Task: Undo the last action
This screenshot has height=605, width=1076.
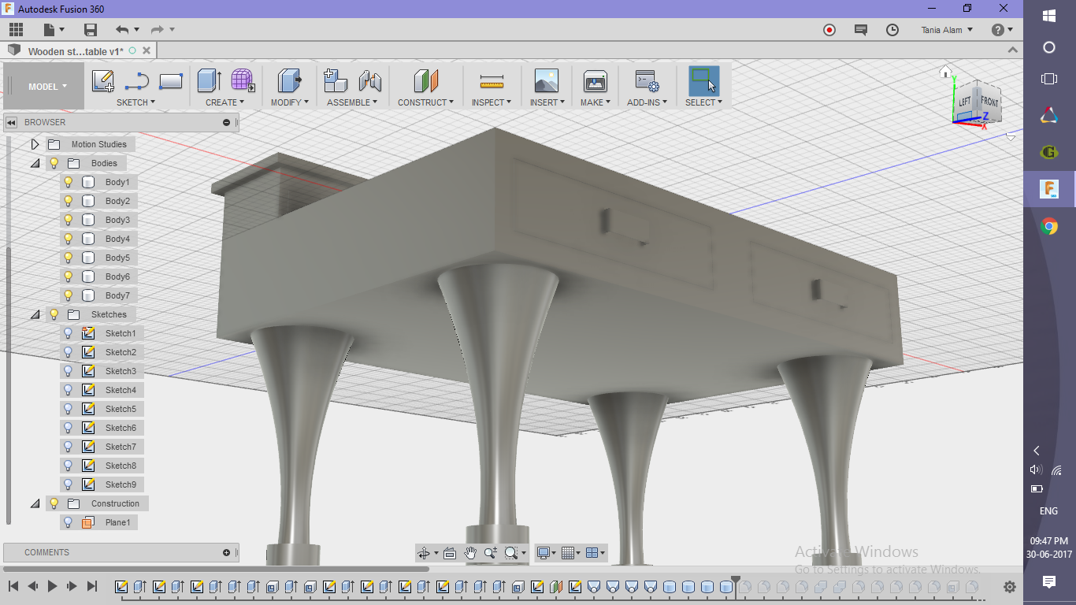Action: [122, 30]
